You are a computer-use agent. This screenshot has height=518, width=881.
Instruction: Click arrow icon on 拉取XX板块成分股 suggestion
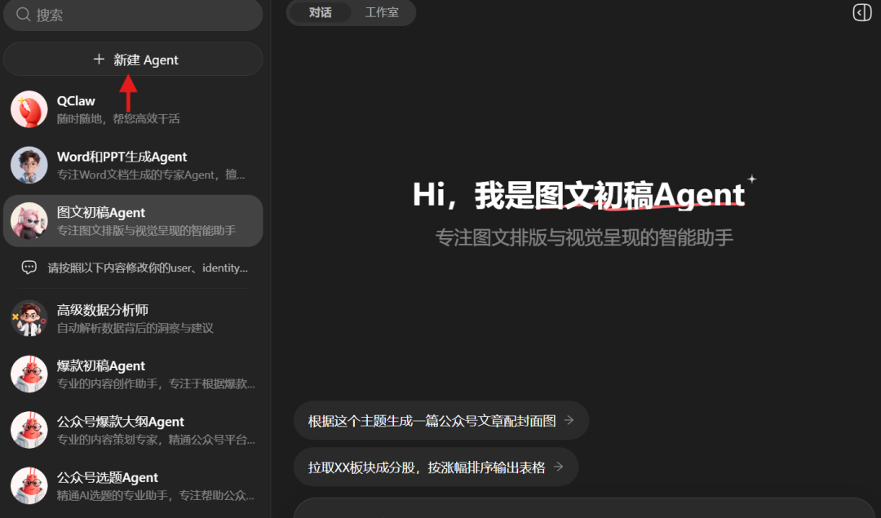click(x=559, y=467)
